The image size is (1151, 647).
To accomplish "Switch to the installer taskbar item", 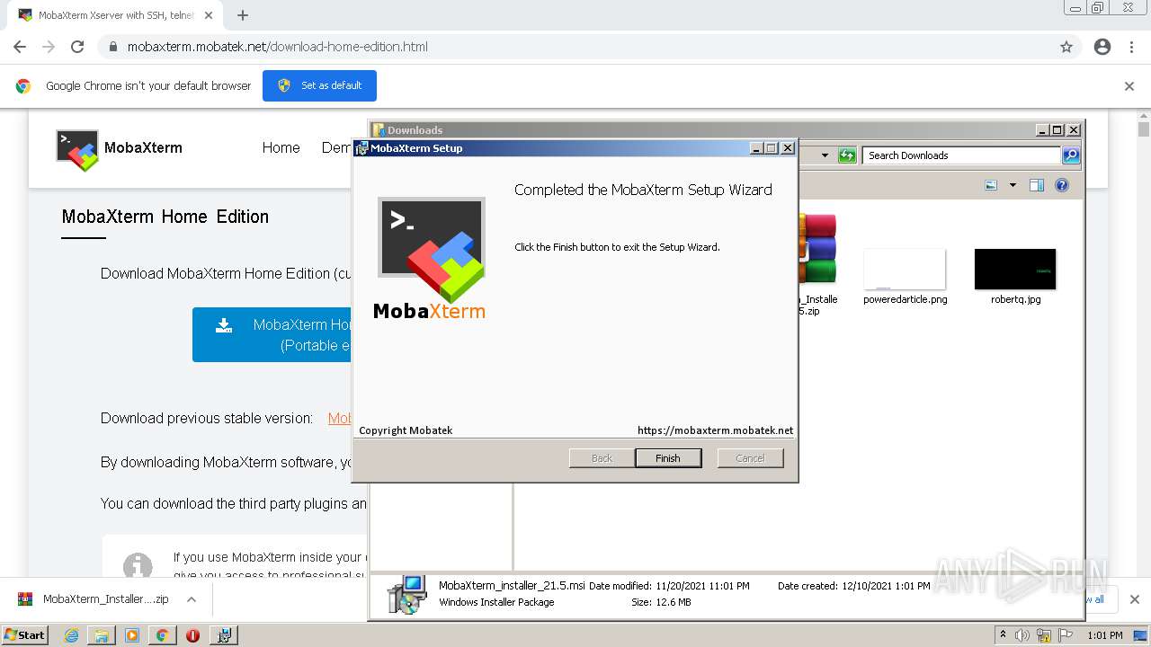I will (224, 635).
